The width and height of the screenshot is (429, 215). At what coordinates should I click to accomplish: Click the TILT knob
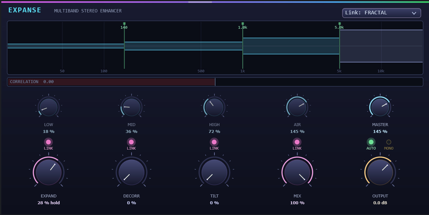(x=214, y=172)
